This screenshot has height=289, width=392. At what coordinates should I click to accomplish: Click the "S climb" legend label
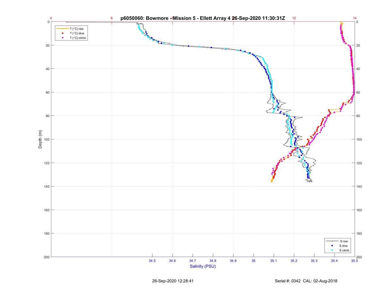(x=345, y=250)
